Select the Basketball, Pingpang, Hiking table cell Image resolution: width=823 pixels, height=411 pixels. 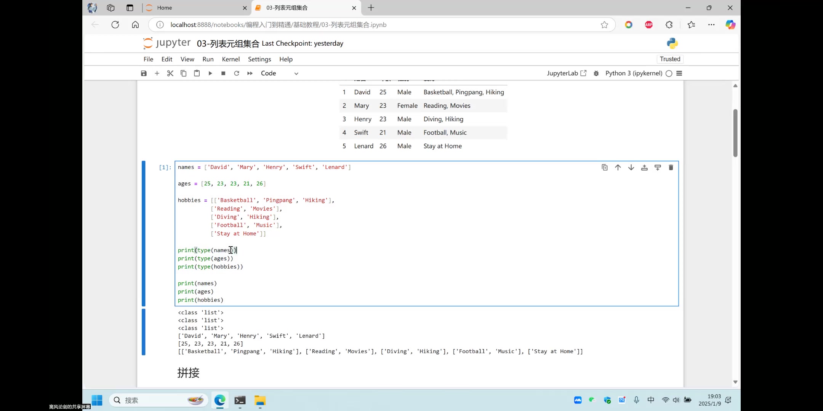[464, 92]
